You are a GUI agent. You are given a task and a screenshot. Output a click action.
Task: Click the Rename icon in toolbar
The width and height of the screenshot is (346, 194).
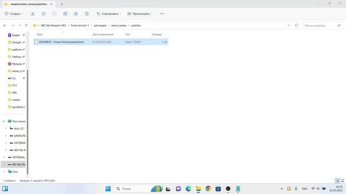click(65, 13)
